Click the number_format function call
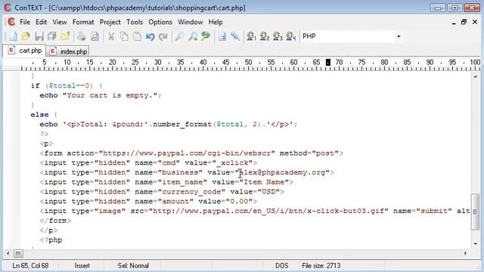Viewport: 484px width, 272px height. [x=182, y=124]
